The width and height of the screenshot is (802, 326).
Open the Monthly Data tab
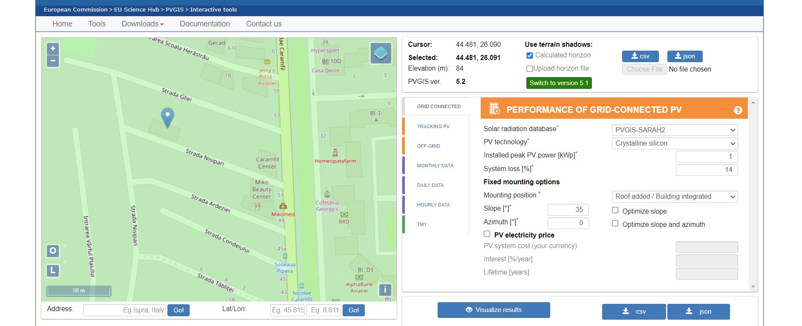coord(435,166)
